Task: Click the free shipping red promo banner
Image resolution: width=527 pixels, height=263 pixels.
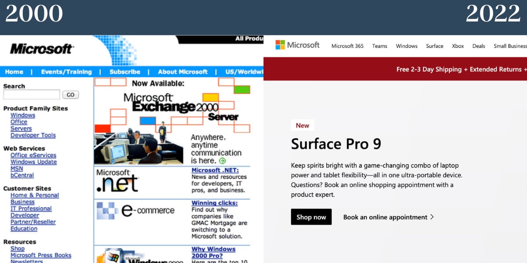Action: tap(395, 69)
